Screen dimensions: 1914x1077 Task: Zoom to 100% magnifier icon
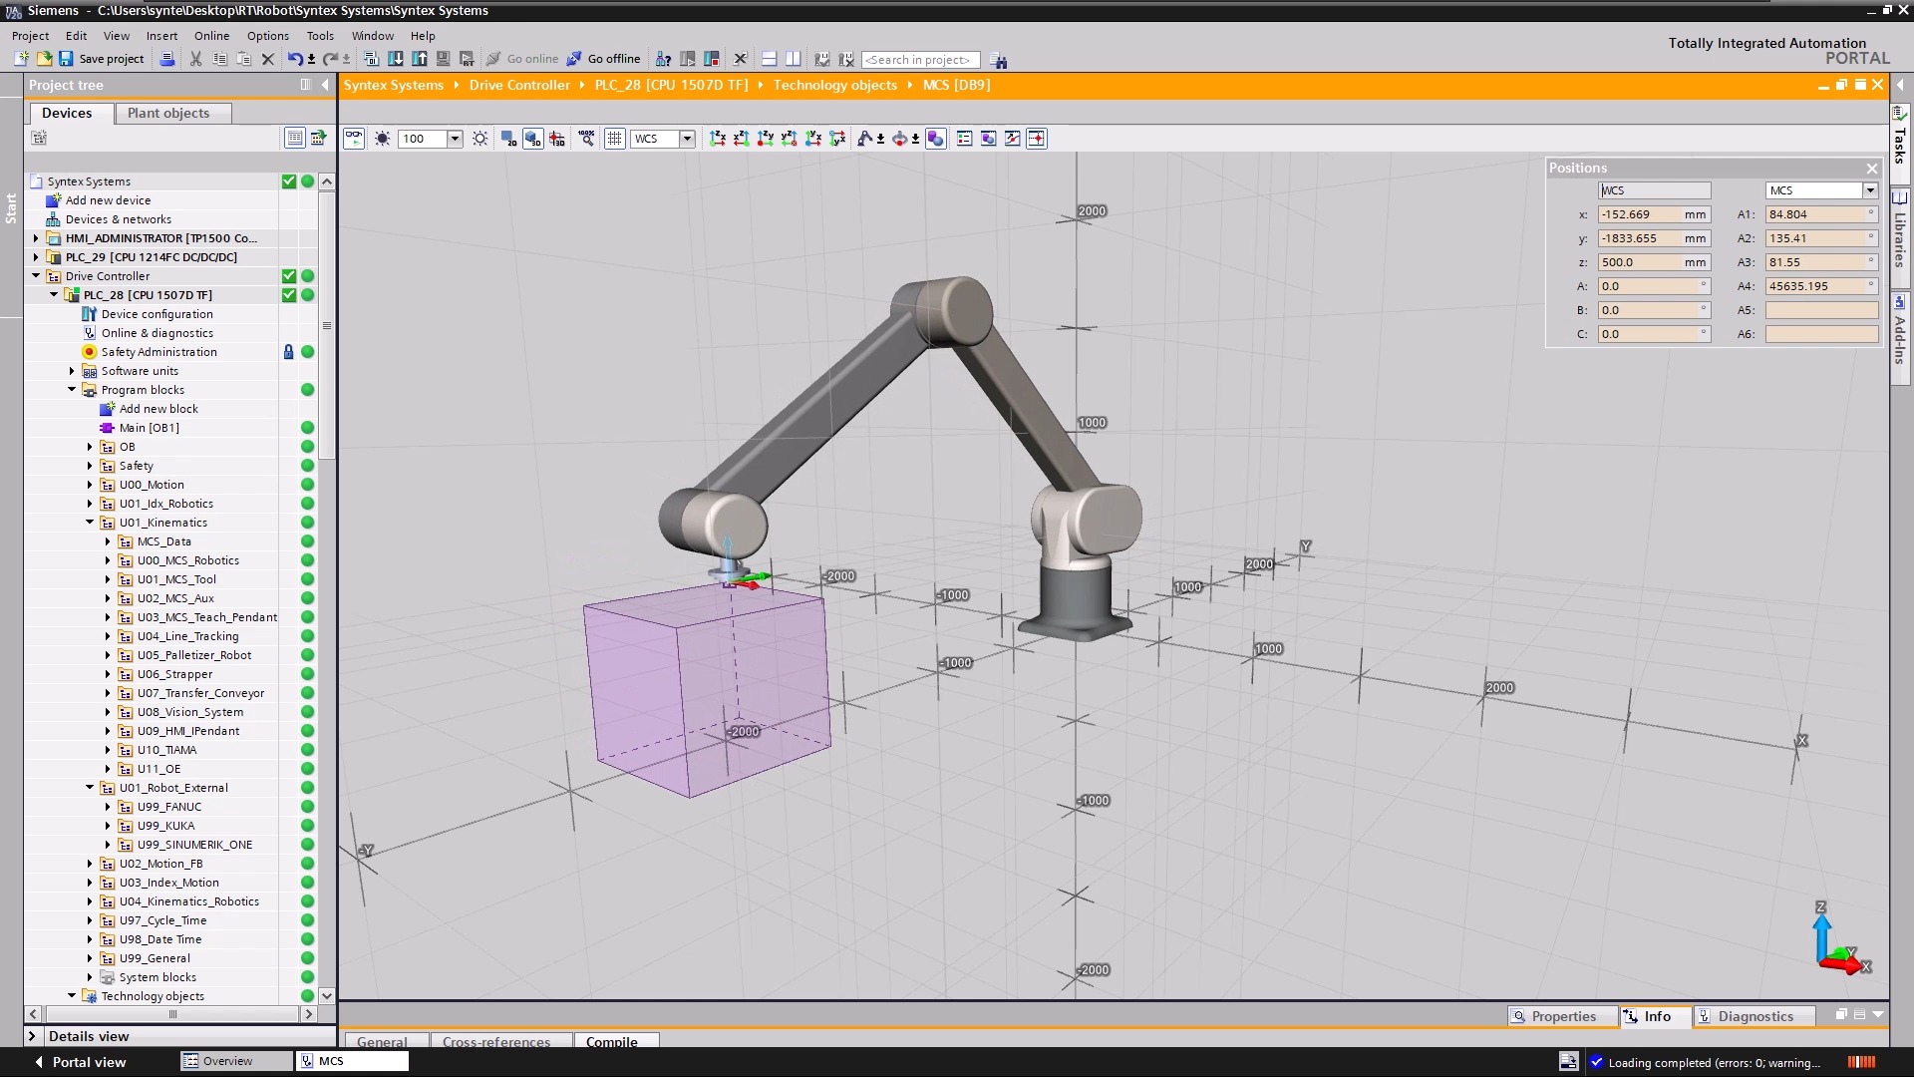[586, 139]
